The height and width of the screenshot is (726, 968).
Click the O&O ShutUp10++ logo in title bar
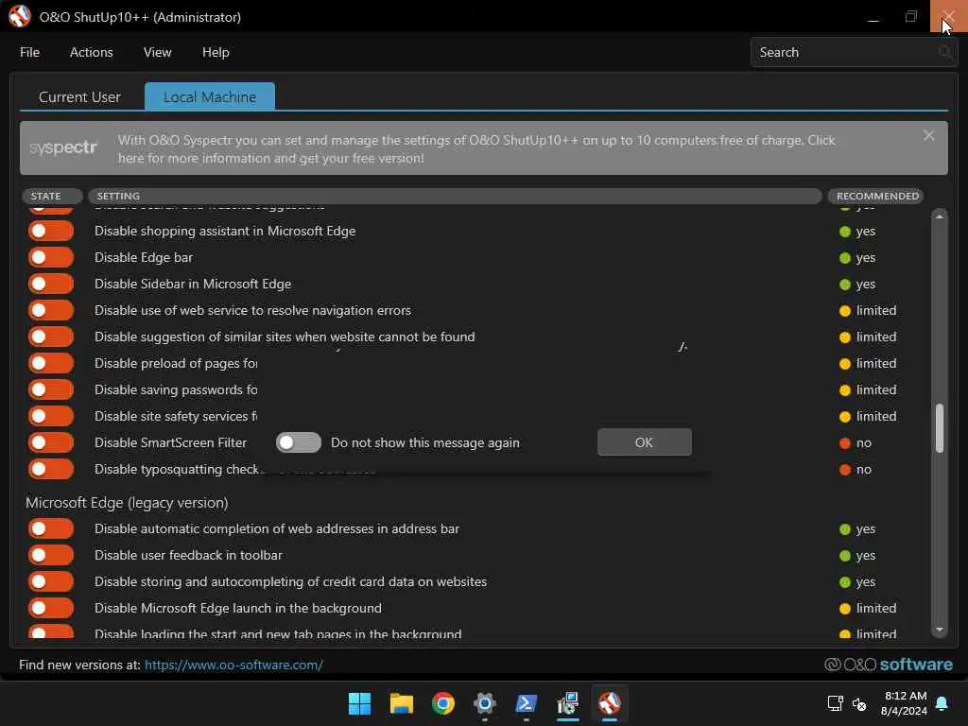pyautogui.click(x=19, y=17)
